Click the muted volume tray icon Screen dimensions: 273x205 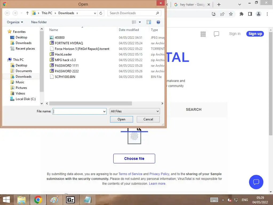[x=229, y=200]
